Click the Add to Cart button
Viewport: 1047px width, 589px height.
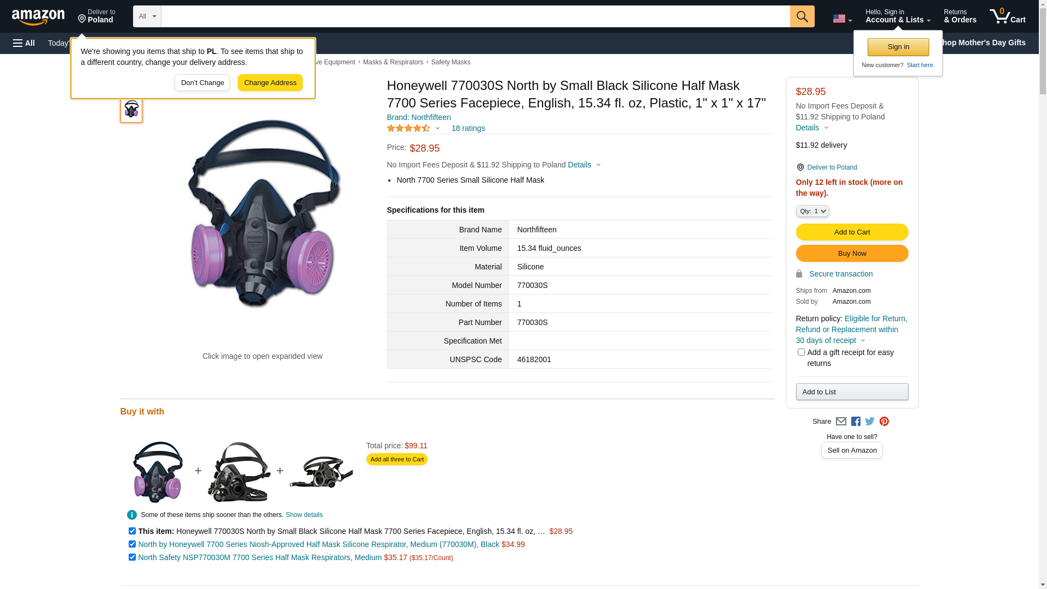pos(852,232)
